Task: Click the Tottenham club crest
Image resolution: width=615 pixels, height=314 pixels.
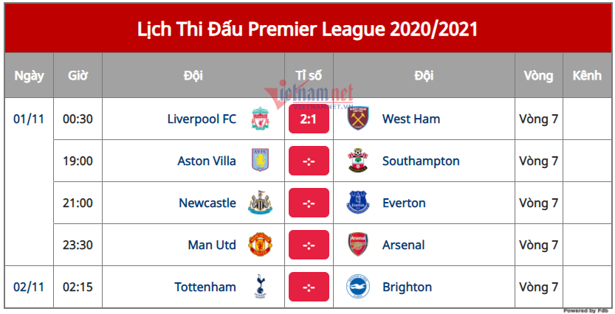Action: tap(259, 287)
